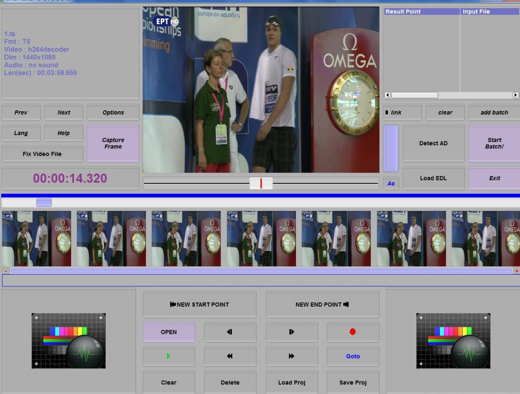This screenshot has width=520, height=394.
Task: Click Capture Frame button
Action: click(x=113, y=144)
